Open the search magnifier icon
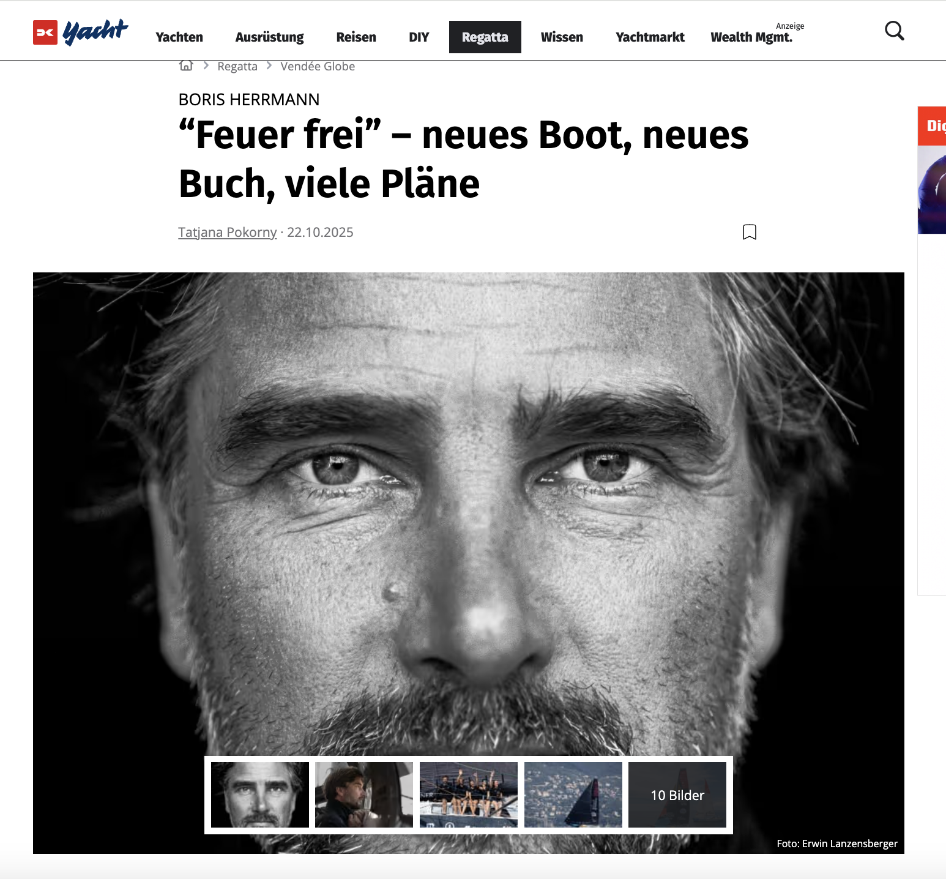The height and width of the screenshot is (879, 946). 894,31
